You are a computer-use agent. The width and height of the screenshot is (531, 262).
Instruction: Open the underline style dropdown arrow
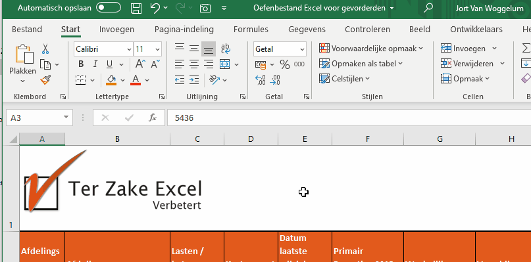click(121, 64)
